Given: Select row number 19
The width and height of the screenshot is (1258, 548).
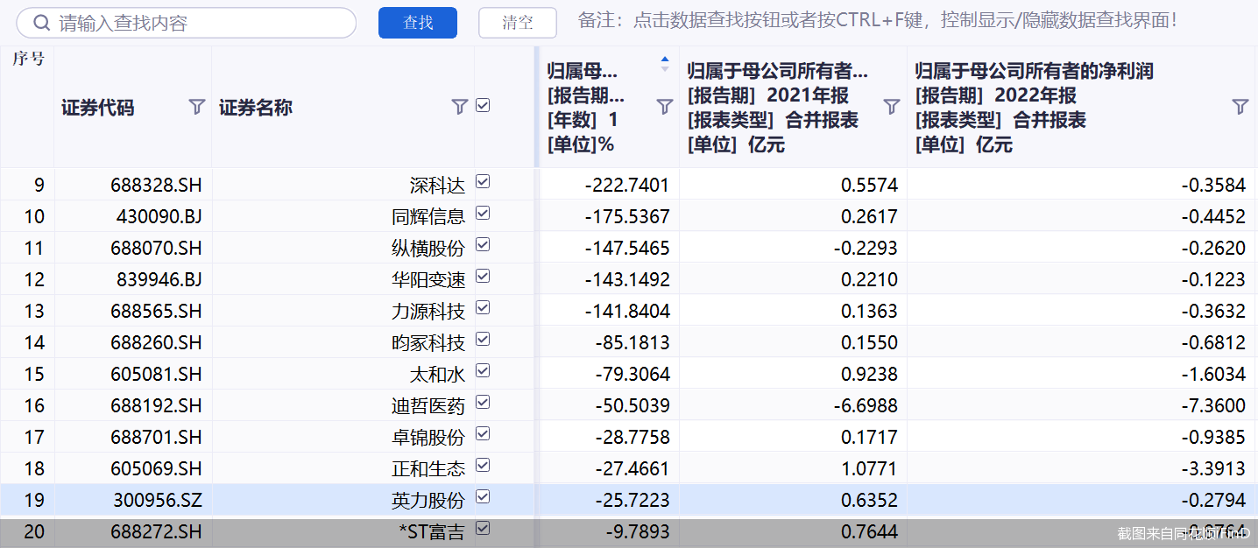Looking at the screenshot, I should point(33,500).
